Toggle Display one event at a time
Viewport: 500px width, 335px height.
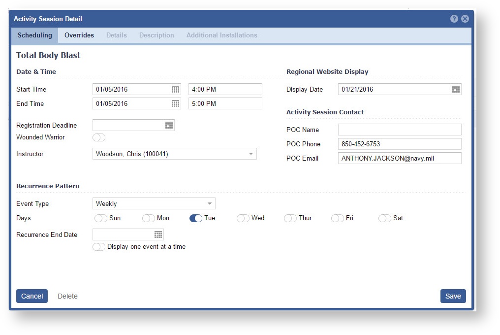click(99, 247)
